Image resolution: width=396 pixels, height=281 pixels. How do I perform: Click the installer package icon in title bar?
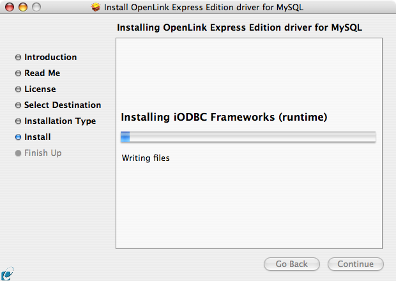(96, 7)
